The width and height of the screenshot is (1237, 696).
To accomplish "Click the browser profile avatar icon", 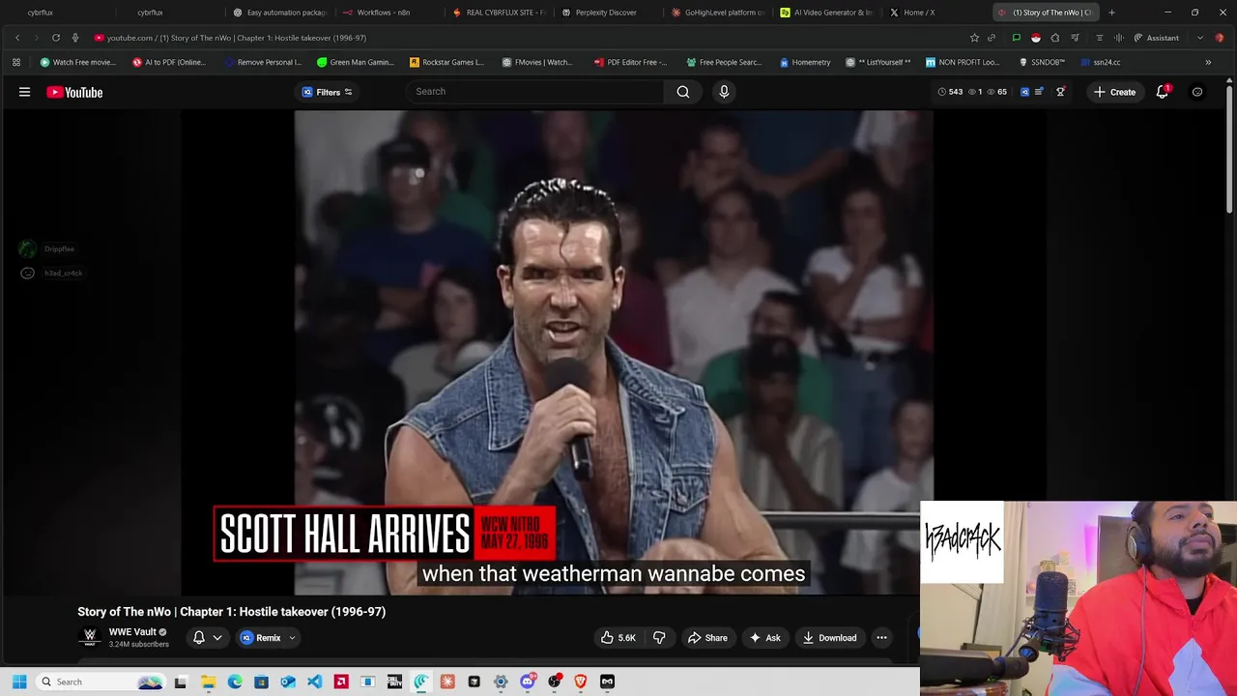I will [1220, 38].
